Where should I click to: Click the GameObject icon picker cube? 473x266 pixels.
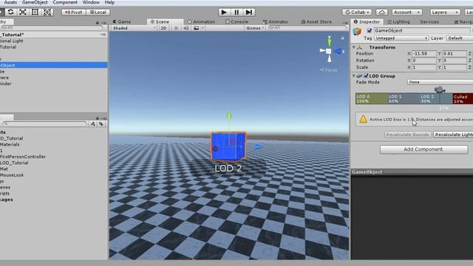(x=358, y=31)
